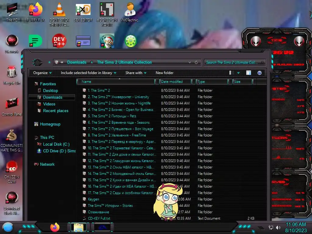Click Downloads in the address breadcrumb
Screen dimensions: 312x234
click(x=77, y=62)
